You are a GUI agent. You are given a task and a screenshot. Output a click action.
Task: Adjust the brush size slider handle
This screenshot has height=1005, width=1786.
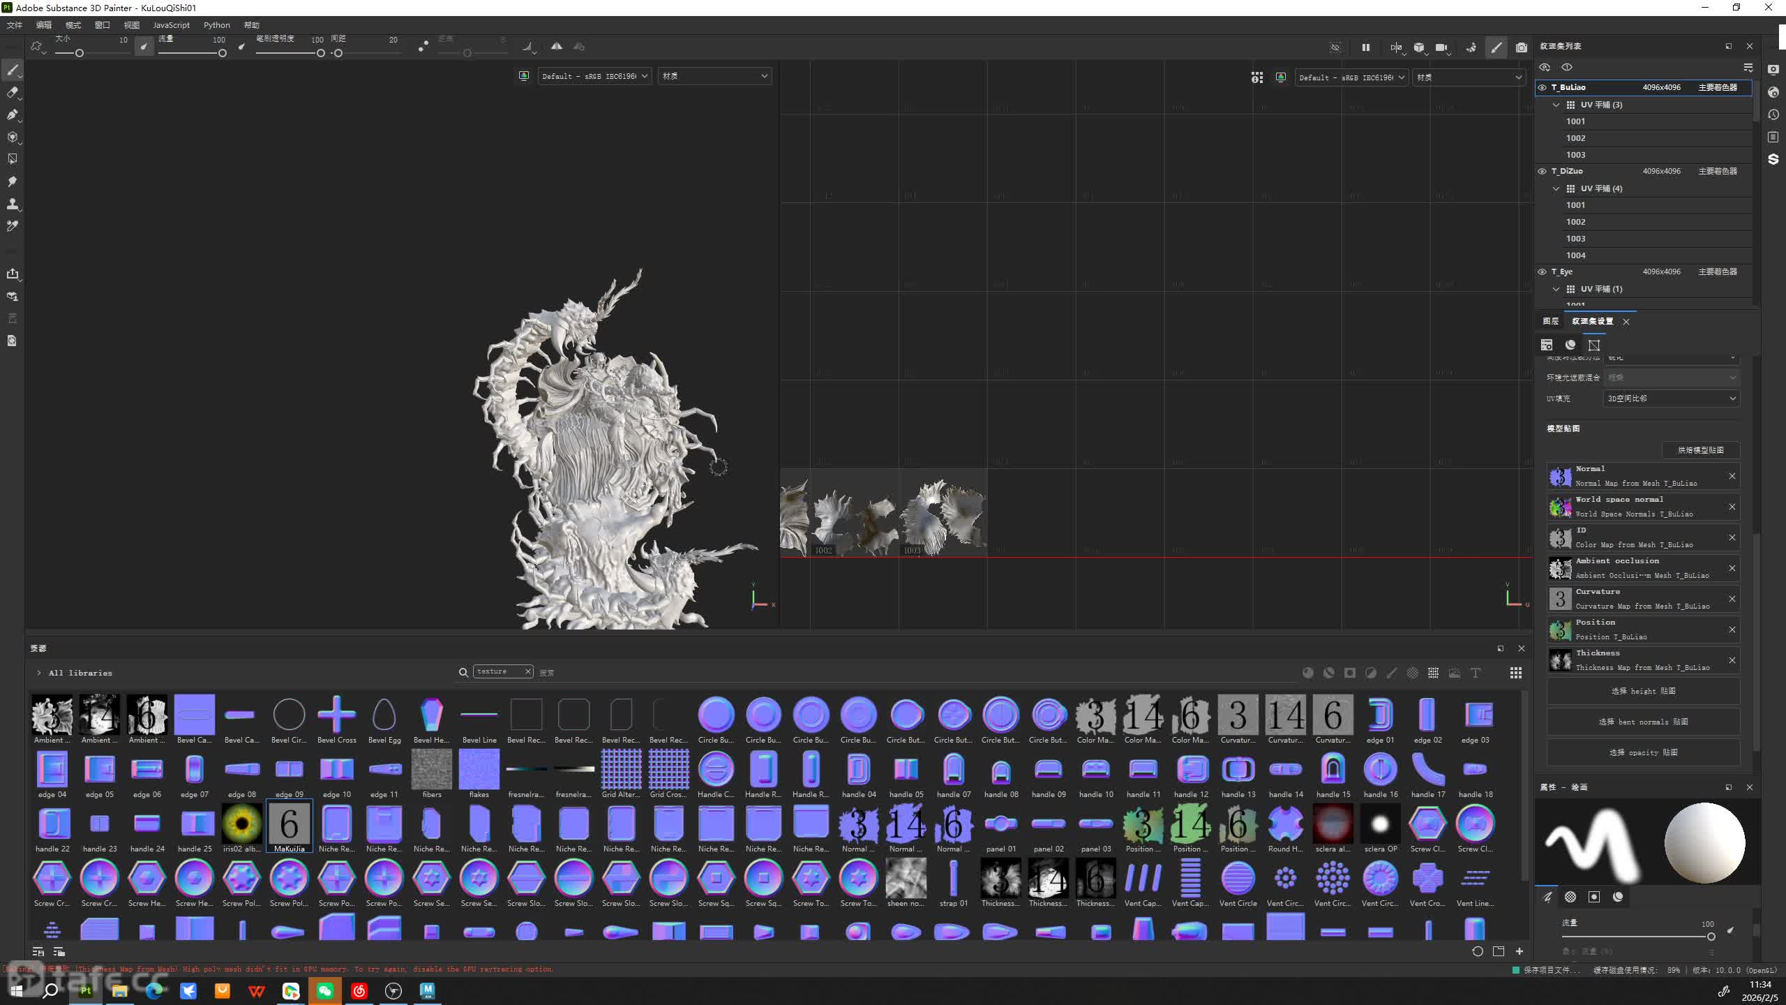(80, 53)
